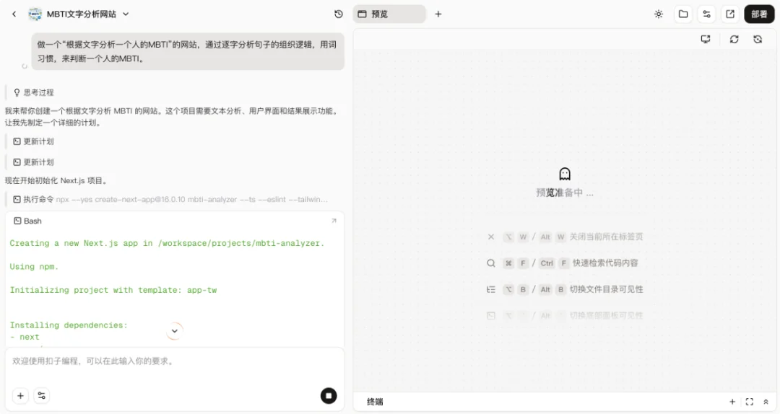Open the 终端 terminal panel
The height and width of the screenshot is (414, 780).
(375, 402)
